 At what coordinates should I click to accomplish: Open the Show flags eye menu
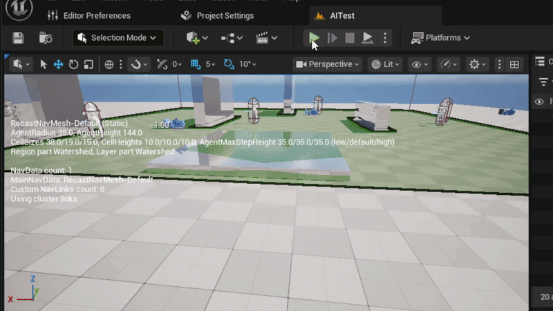pyautogui.click(x=420, y=64)
